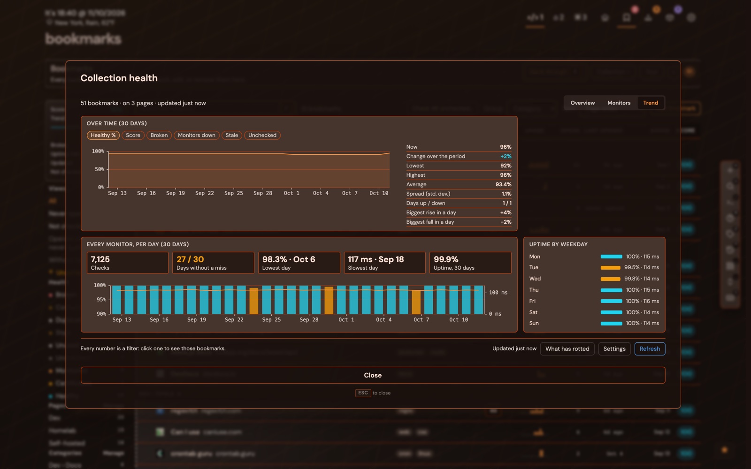Click the Fri 100% · 116 ms value
This screenshot has width=751, height=469.
point(642,301)
